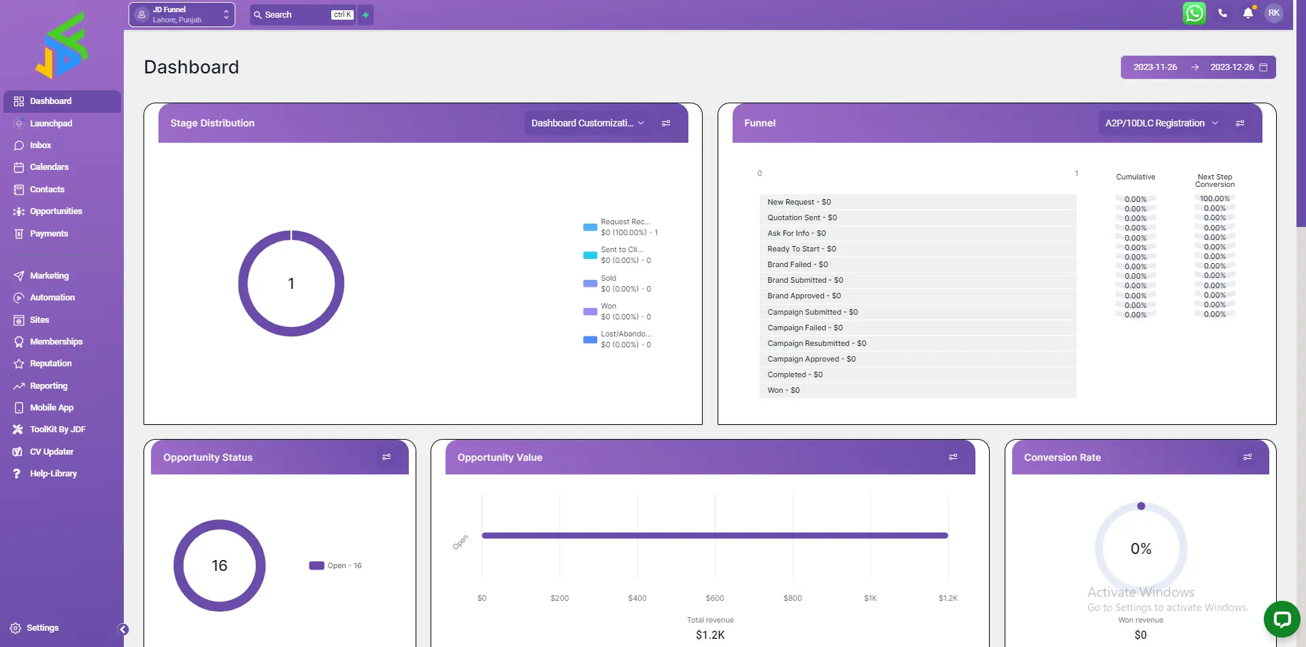Open WhatsApp icon in top bar
Screen dimensions: 1306x647
pyautogui.click(x=1194, y=14)
